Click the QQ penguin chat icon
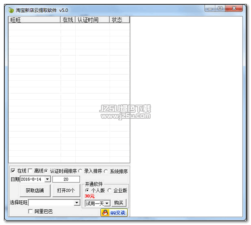This screenshot has height=225, width=251. (x=105, y=212)
